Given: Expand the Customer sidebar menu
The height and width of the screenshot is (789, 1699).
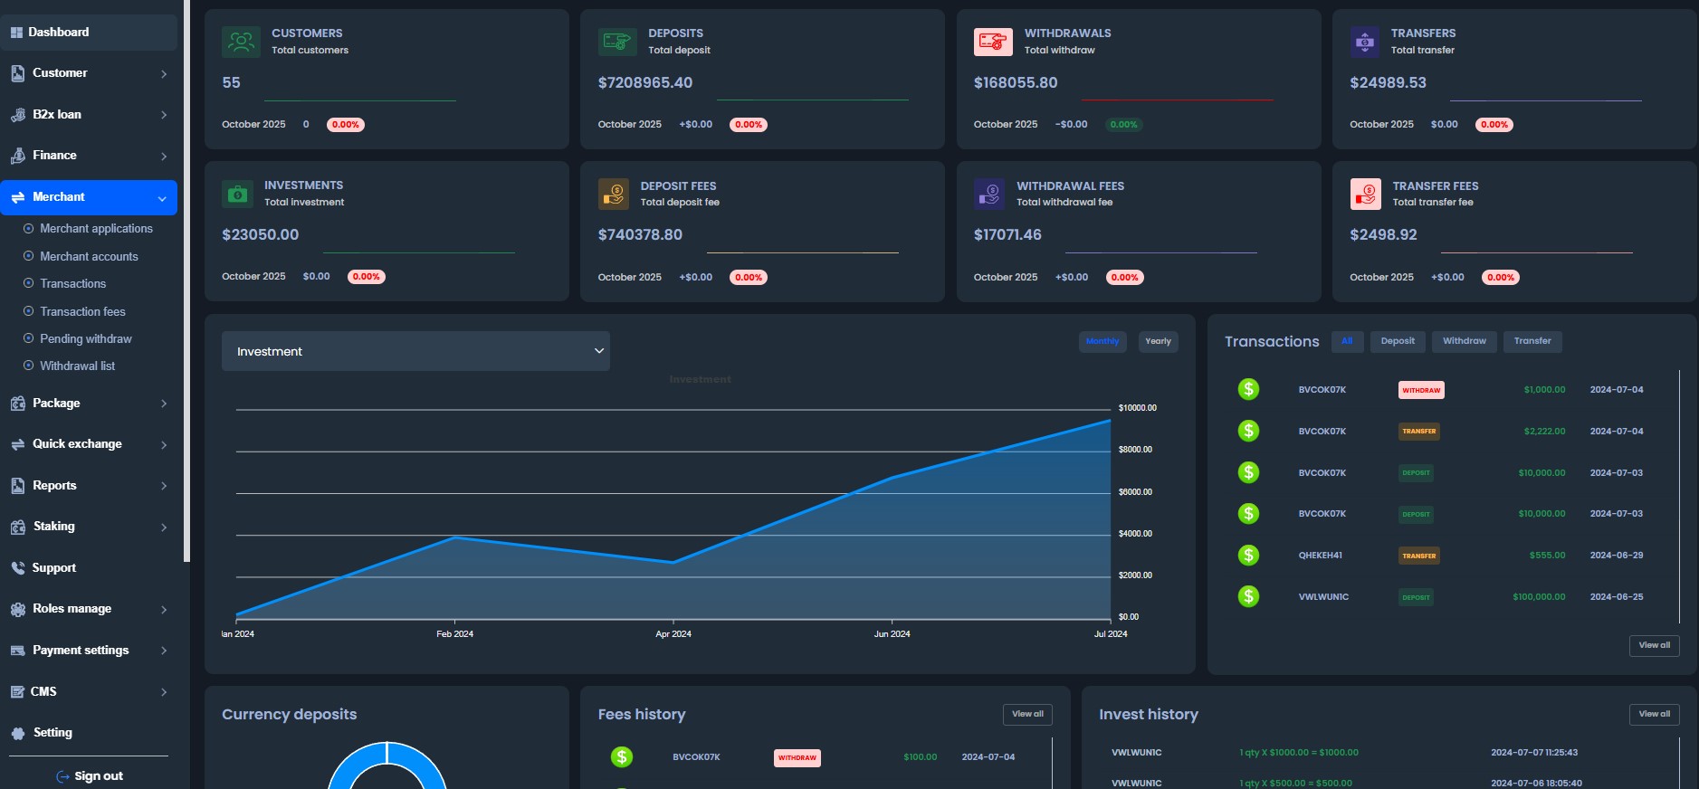Looking at the screenshot, I should point(89,73).
